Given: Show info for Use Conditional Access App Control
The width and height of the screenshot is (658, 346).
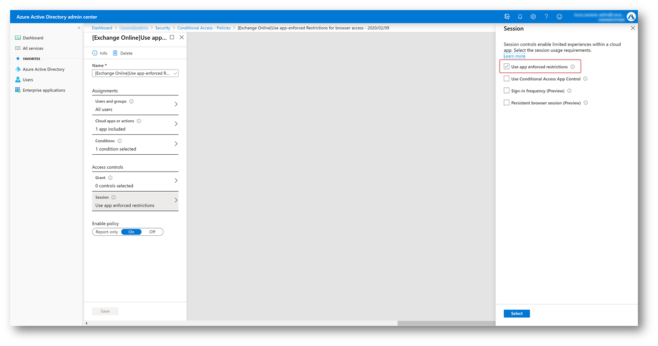Looking at the screenshot, I should click(586, 79).
